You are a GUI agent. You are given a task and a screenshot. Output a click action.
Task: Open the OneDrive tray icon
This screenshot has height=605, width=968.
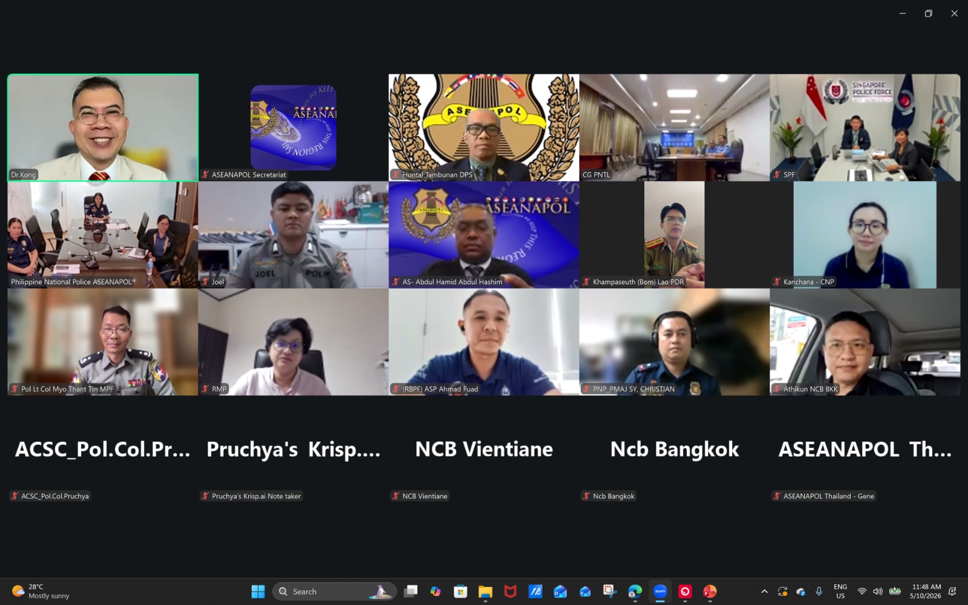801,592
